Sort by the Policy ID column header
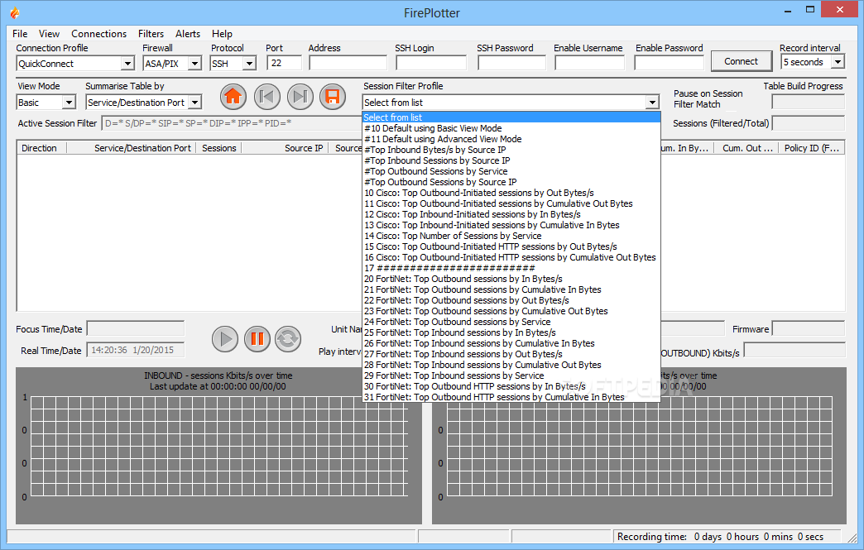This screenshot has height=550, width=864. (x=812, y=148)
